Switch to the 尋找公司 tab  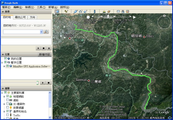(20, 17)
